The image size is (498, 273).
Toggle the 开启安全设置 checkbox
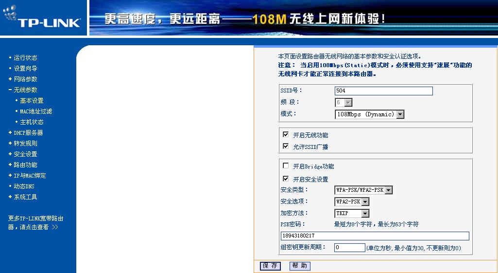tap(286, 179)
